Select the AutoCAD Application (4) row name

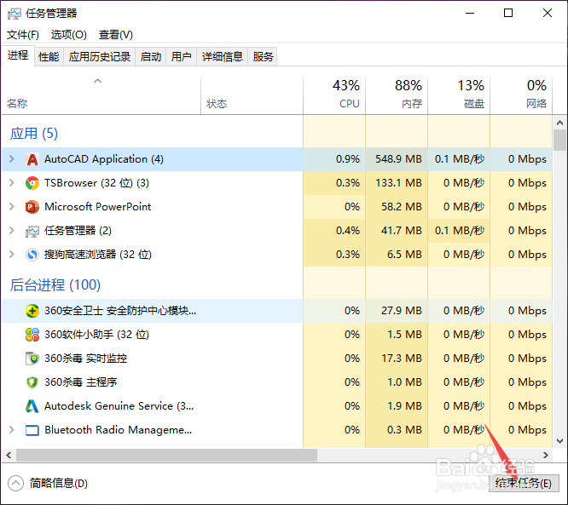(x=103, y=159)
